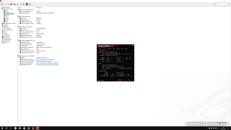
Task: Switch to Memory tab in ROG CPU-Z
Action: 109,49
